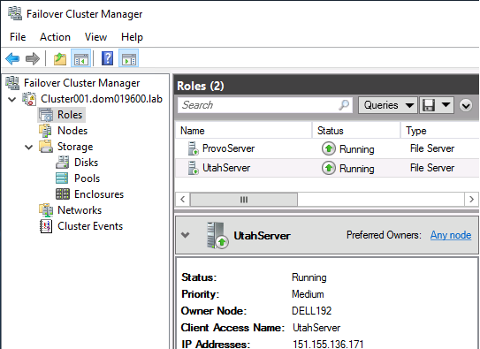Select Networks in the tree
The width and height of the screenshot is (480, 349).
click(80, 210)
